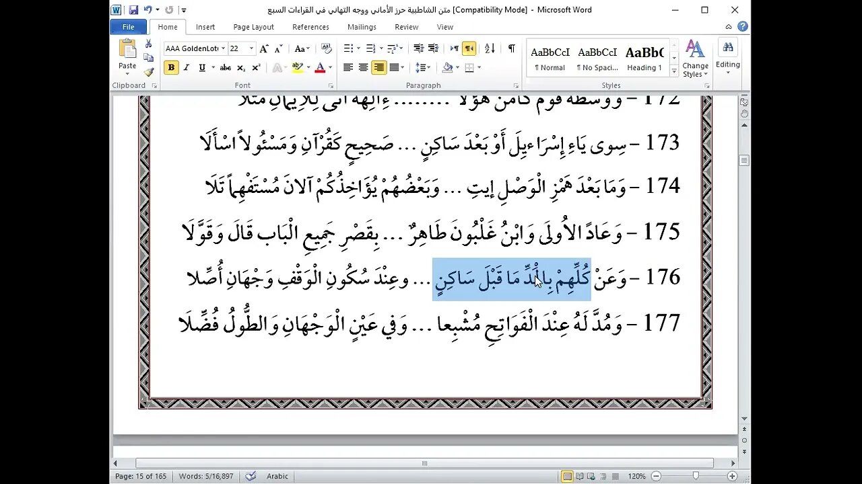The image size is (862, 484).
Task: Toggle Superscript formatting
Action: pyautogui.click(x=256, y=67)
